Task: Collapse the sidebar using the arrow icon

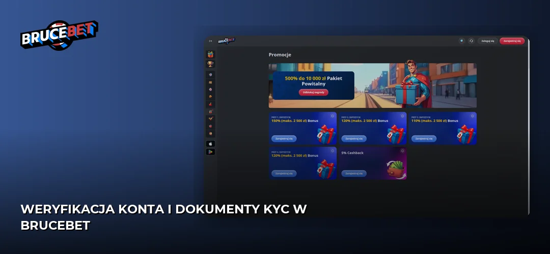Action: [x=210, y=41]
